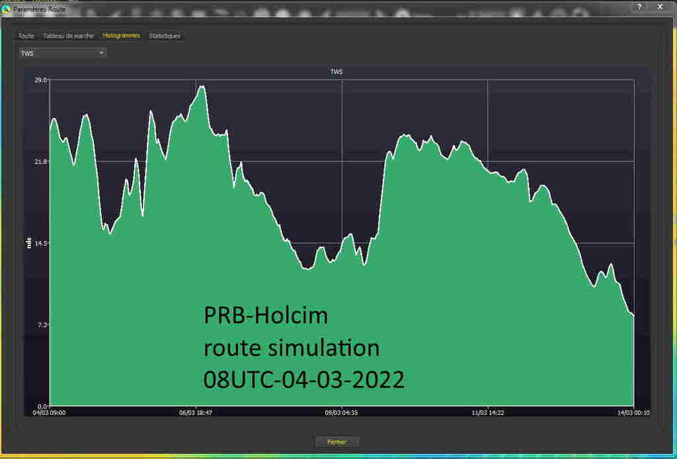Click the 14/03 00:10 time label
This screenshot has height=459, width=677.
pyautogui.click(x=634, y=413)
